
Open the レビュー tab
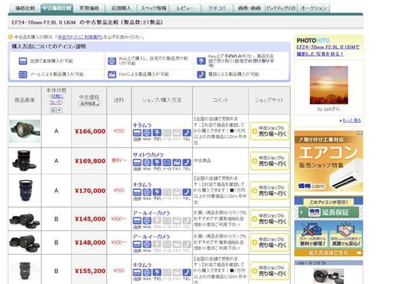coord(185,8)
